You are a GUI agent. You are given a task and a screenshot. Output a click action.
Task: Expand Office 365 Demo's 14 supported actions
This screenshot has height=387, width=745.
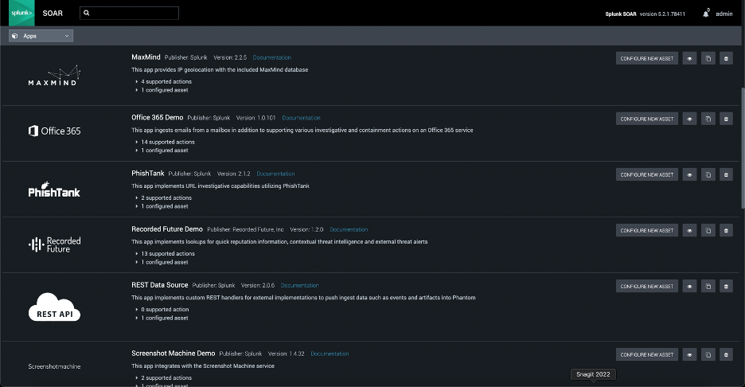[165, 143]
